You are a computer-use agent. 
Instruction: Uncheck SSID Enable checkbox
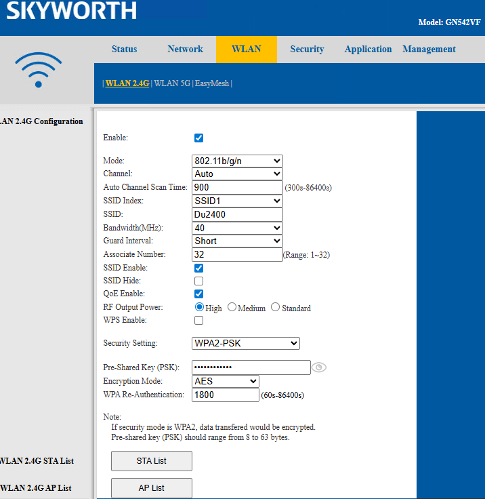click(198, 268)
